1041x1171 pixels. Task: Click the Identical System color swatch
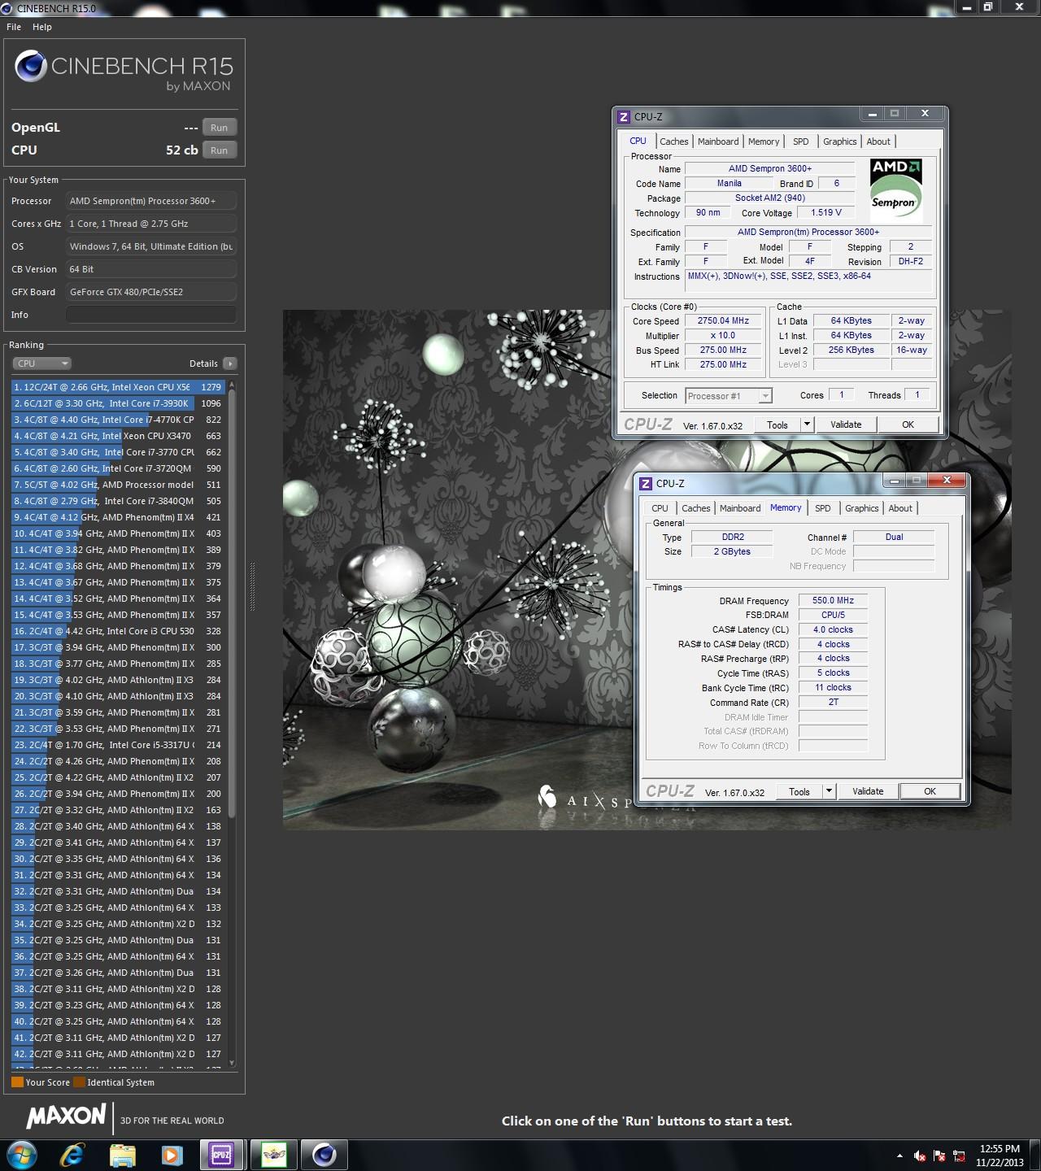79,1082
